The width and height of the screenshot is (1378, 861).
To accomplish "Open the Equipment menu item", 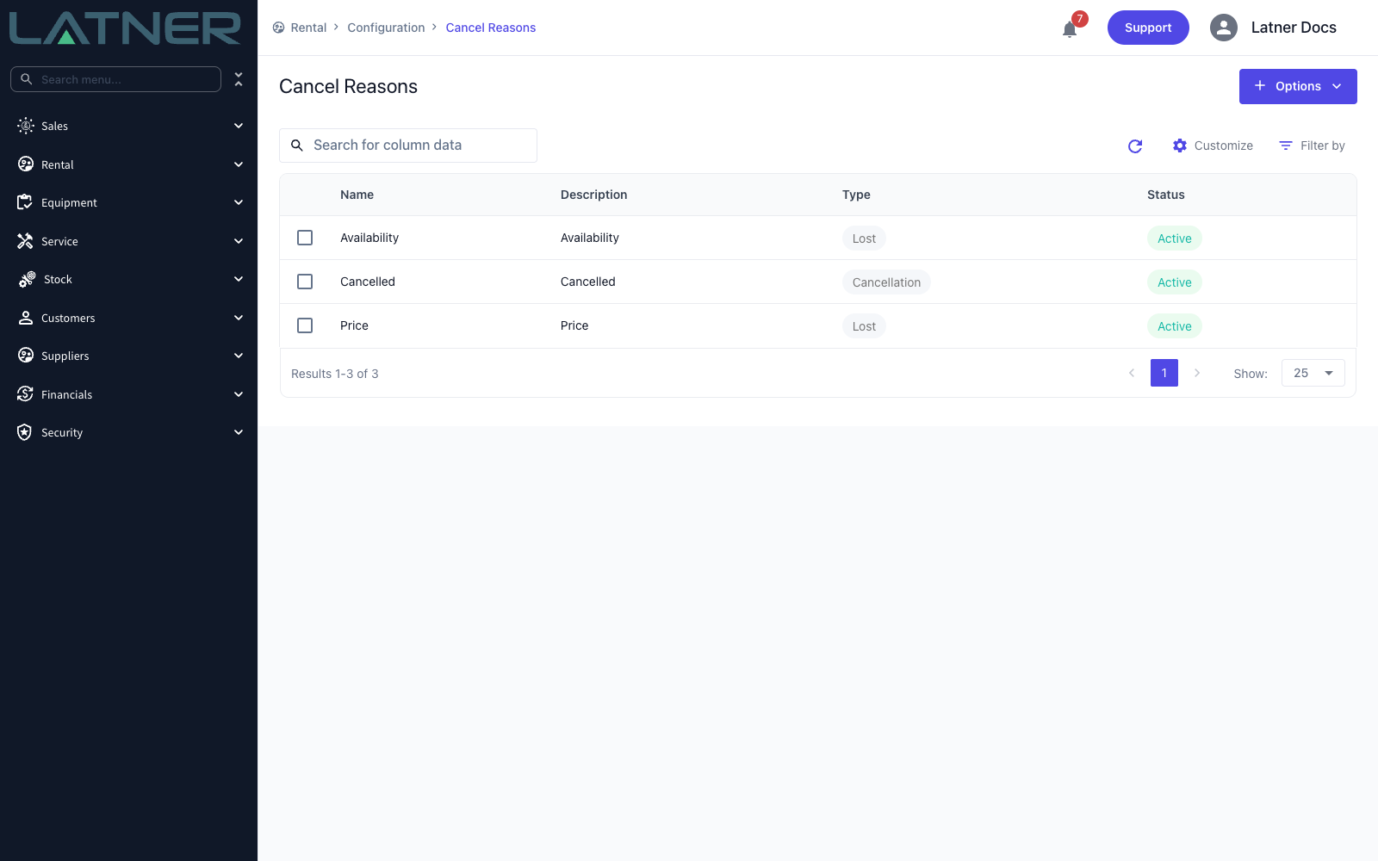I will tap(129, 202).
